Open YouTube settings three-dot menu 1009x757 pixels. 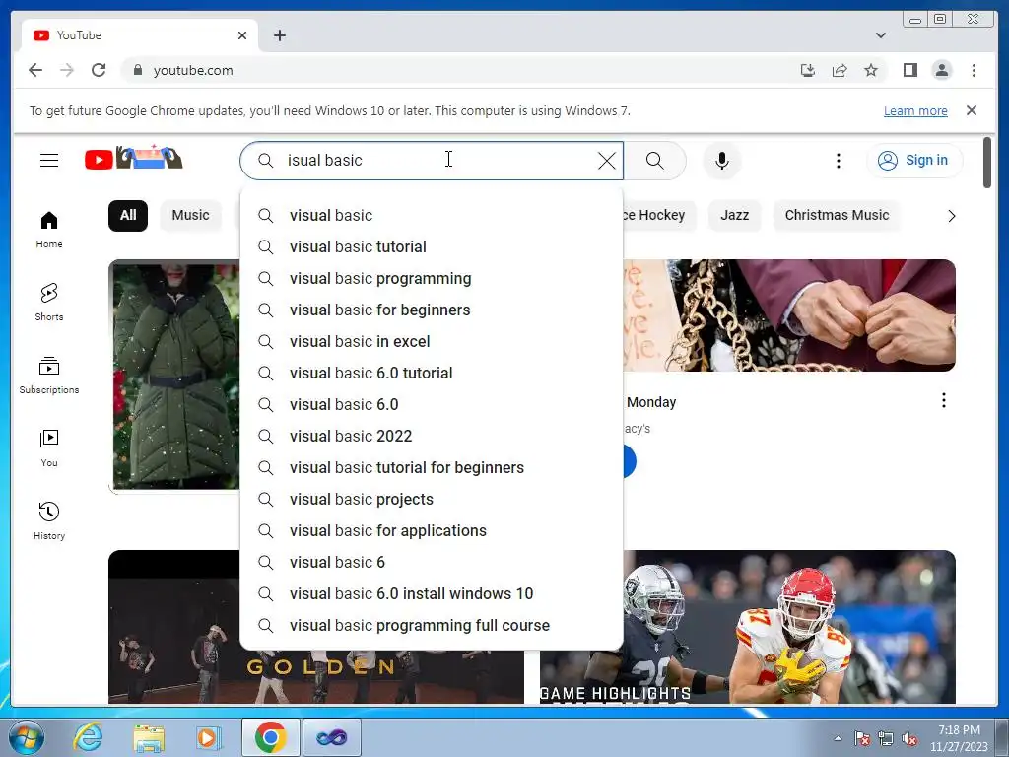pyautogui.click(x=838, y=161)
